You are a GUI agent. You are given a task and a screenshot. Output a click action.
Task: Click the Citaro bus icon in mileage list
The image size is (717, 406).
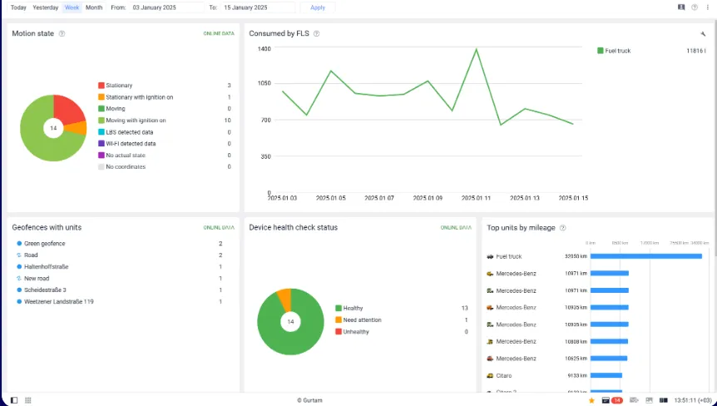(x=490, y=376)
